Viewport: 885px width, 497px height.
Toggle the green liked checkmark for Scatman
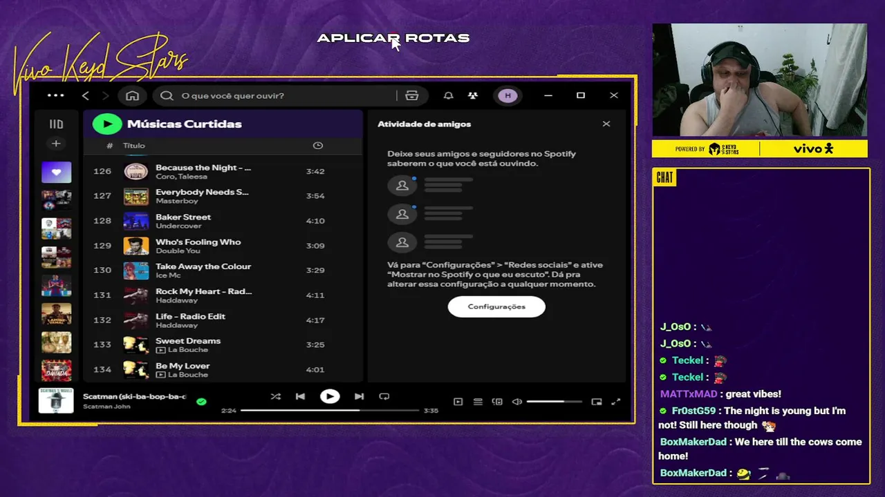(201, 401)
